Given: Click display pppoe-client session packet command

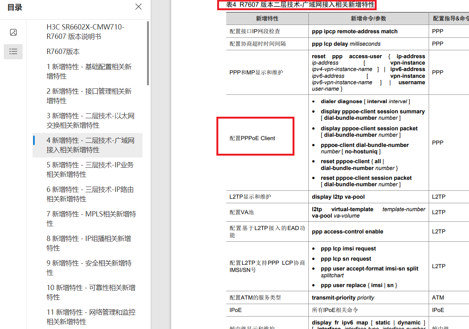Looking at the screenshot, I should (x=369, y=131).
